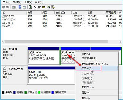Click the view settings toolbar icon
This screenshot has width=123, height=100.
point(53,7)
